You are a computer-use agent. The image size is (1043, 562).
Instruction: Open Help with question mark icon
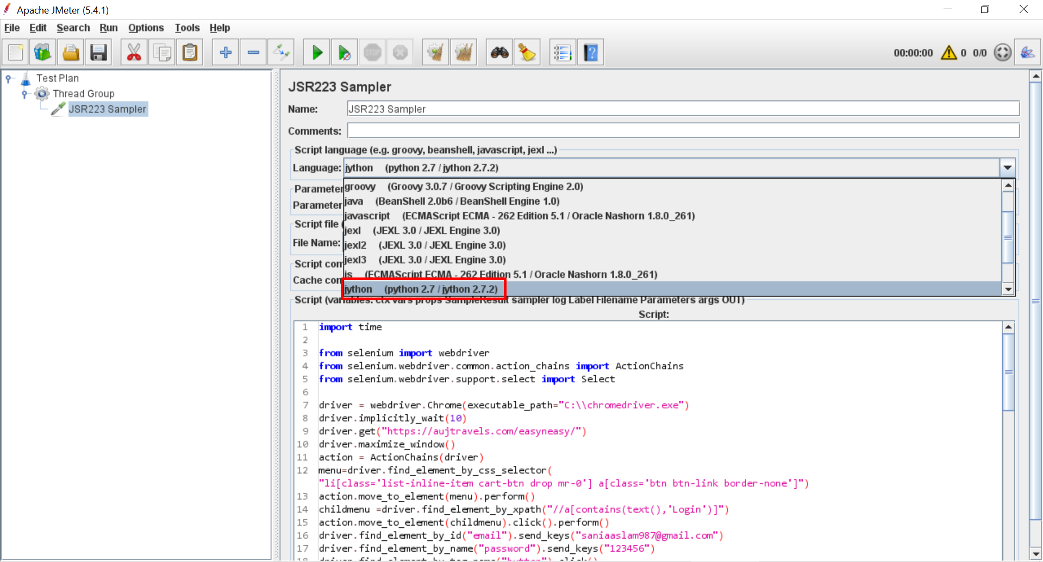591,53
